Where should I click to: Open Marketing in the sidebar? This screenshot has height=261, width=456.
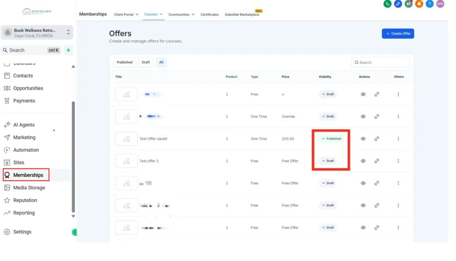pos(24,137)
